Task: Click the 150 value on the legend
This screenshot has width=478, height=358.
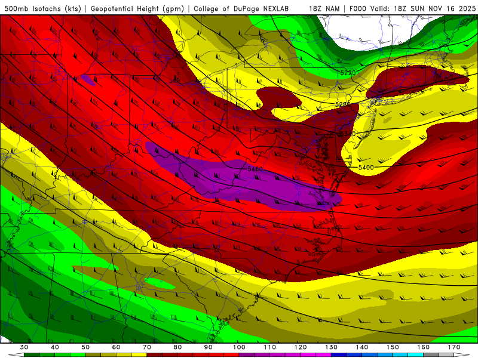Action: pos(393,347)
